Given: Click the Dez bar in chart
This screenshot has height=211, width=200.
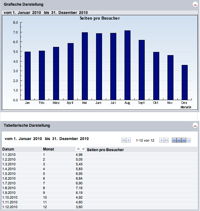Looking at the screenshot, I should coord(185,82).
